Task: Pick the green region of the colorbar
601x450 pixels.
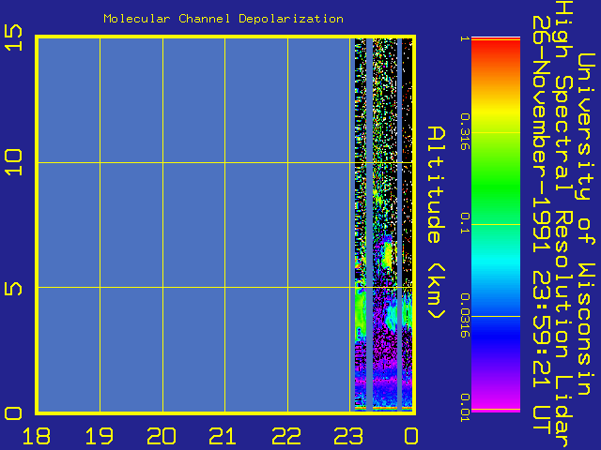Action: [496, 186]
